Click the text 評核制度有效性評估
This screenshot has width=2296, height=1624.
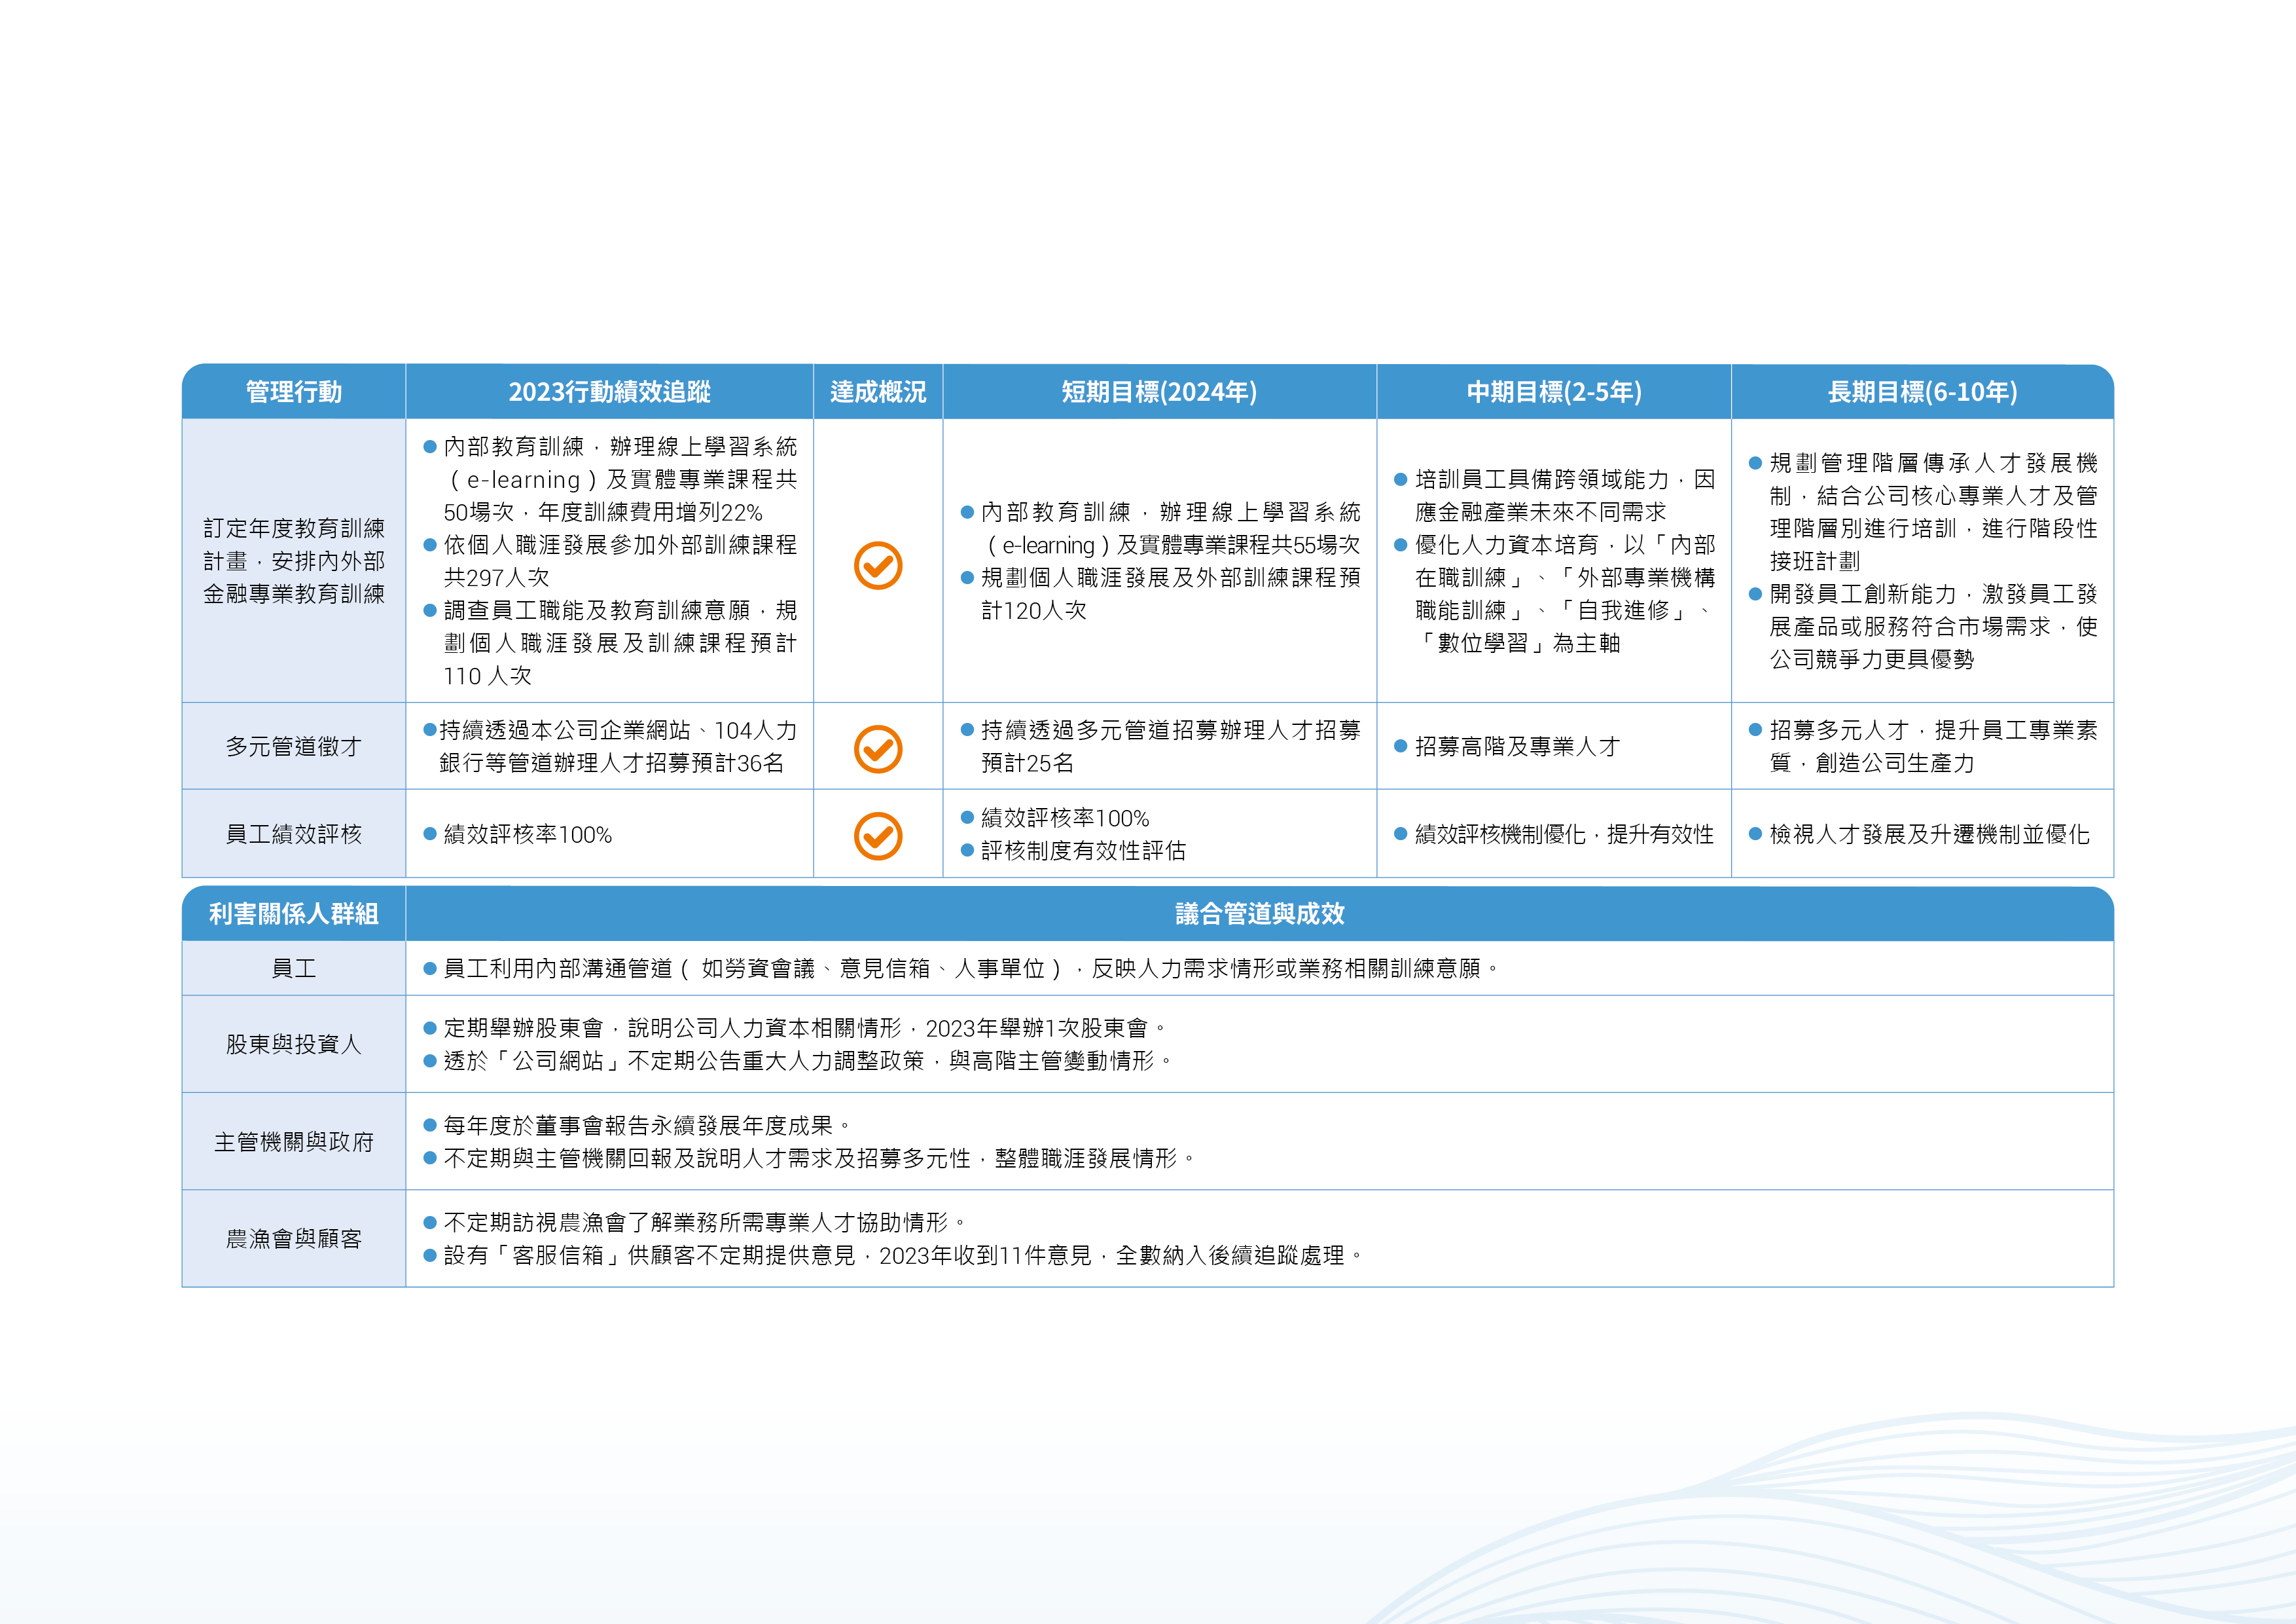click(1083, 849)
